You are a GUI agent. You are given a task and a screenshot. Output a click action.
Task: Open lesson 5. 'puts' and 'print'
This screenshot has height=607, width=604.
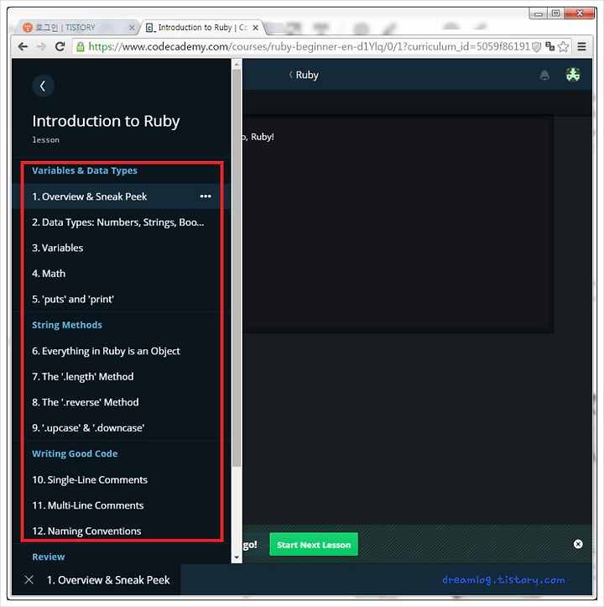point(121,299)
